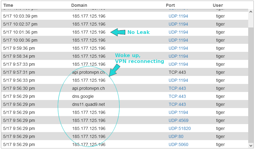Click the TCP:443 port for dns.google
Viewport: 255px width, 150px height.
point(177,96)
